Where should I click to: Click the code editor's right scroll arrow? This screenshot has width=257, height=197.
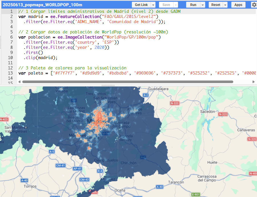coord(254,82)
